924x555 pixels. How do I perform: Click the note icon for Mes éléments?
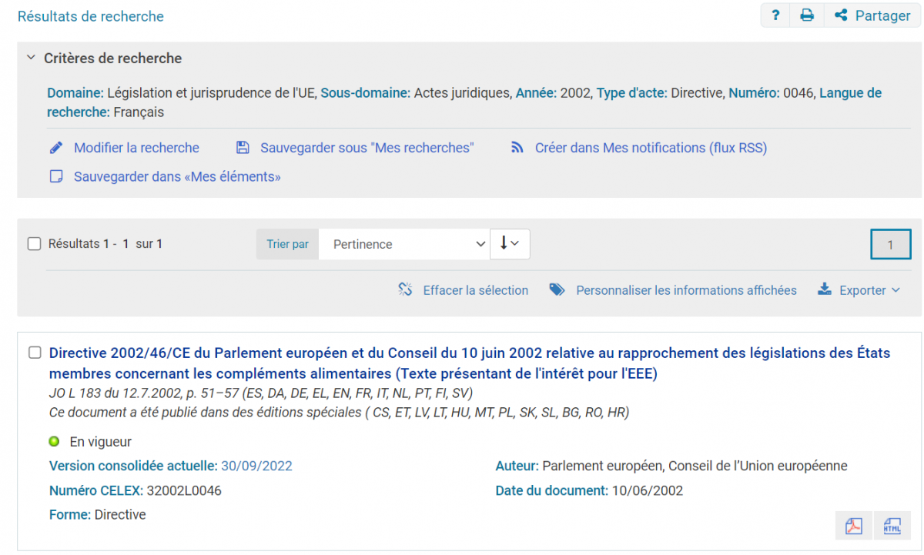[x=55, y=177]
